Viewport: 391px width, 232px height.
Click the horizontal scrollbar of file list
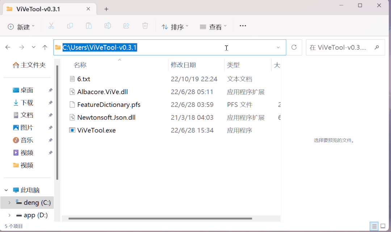point(160,219)
